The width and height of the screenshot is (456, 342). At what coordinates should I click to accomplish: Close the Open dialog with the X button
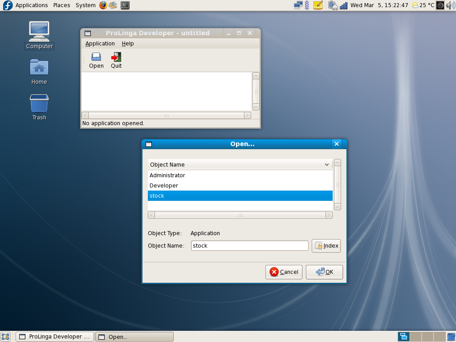pyautogui.click(x=337, y=144)
